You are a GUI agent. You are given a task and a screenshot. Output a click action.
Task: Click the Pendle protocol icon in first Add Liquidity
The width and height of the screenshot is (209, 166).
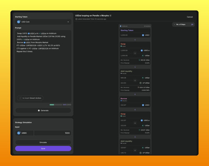121,74
